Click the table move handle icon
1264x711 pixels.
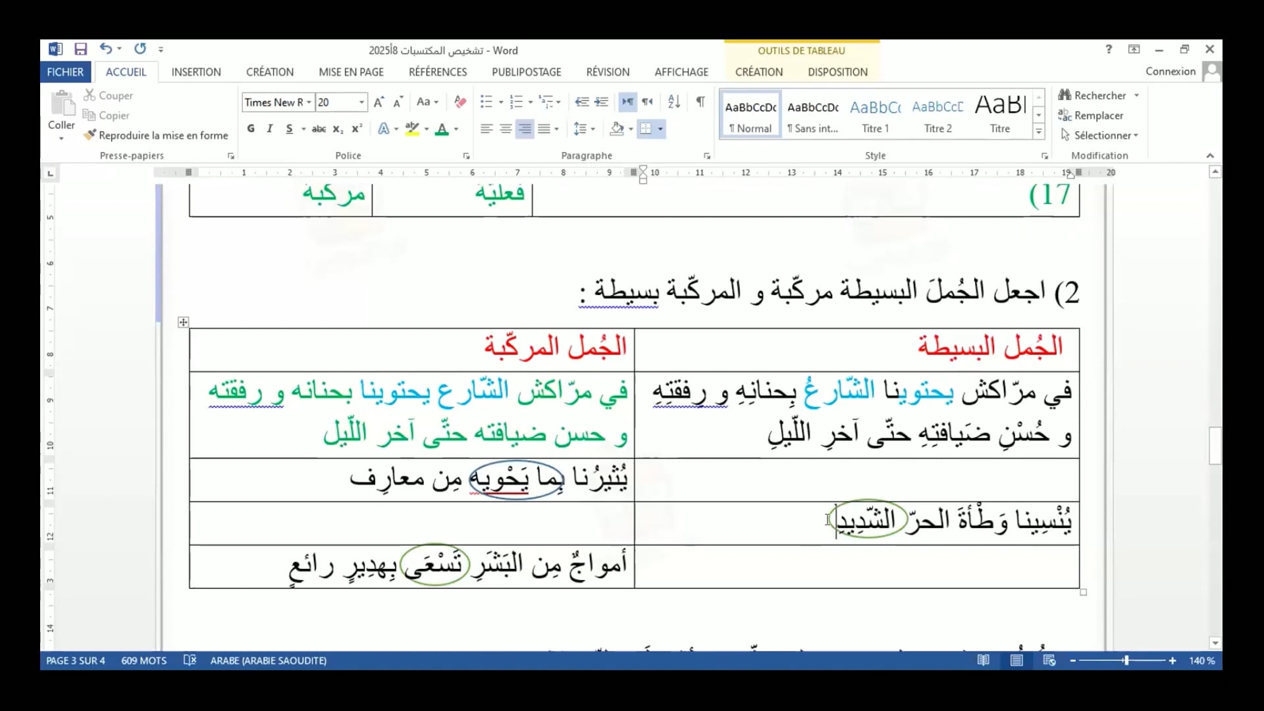[x=183, y=322]
